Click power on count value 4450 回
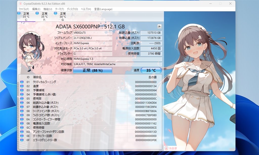The width and height of the screenshot is (259, 155). (x=151, y=48)
